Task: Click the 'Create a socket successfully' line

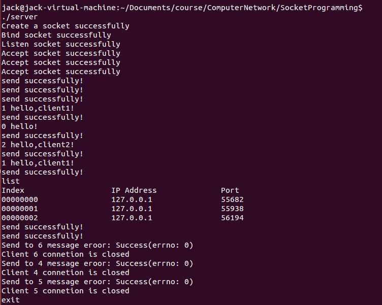Action: (x=66, y=26)
